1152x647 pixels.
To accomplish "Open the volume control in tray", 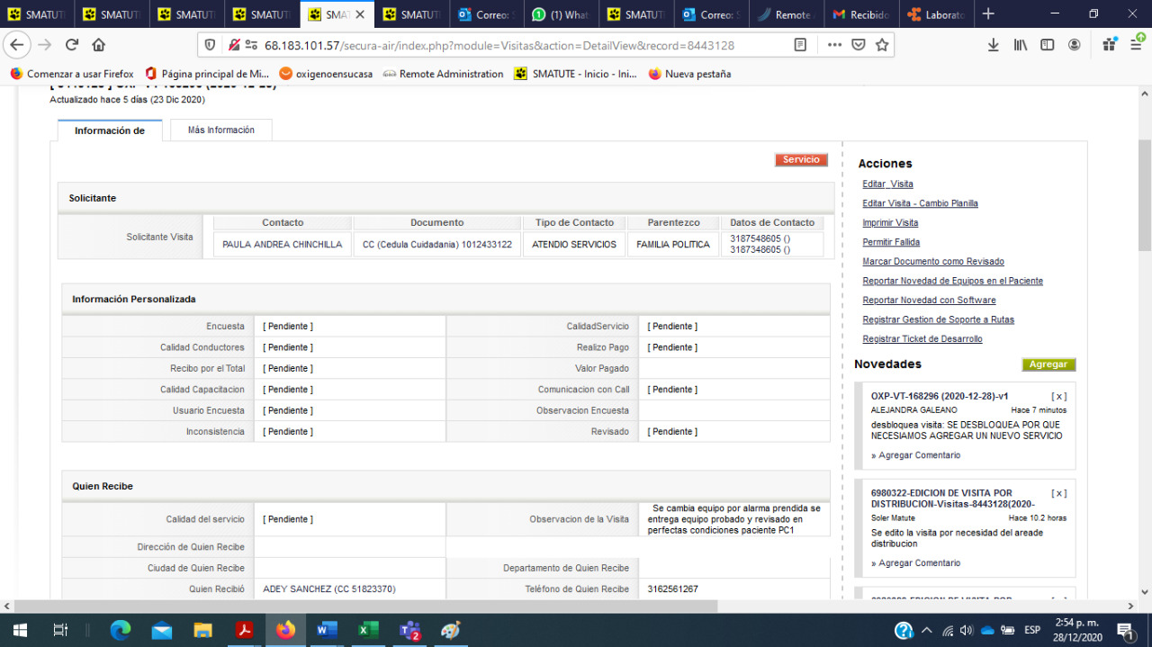I will (x=967, y=630).
